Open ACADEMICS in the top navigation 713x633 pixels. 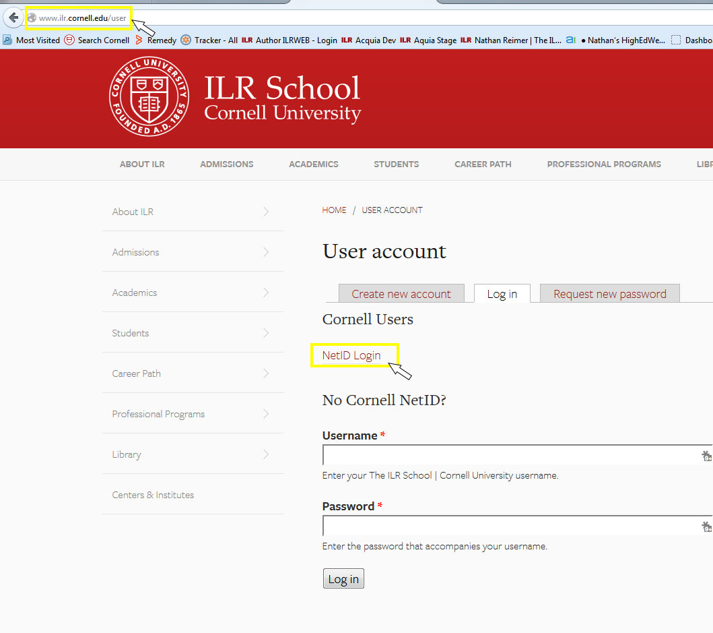pyautogui.click(x=313, y=164)
